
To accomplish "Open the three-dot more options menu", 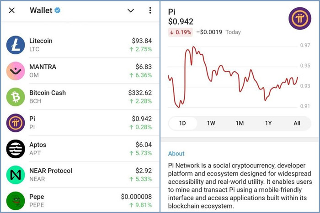I will point(150,10).
